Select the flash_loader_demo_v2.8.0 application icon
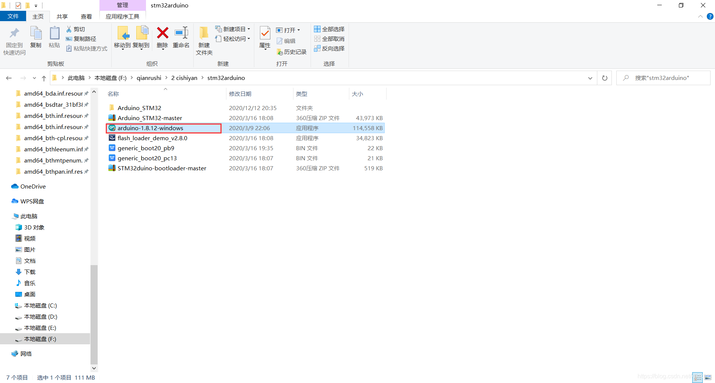The height and width of the screenshot is (383, 715). [112, 138]
